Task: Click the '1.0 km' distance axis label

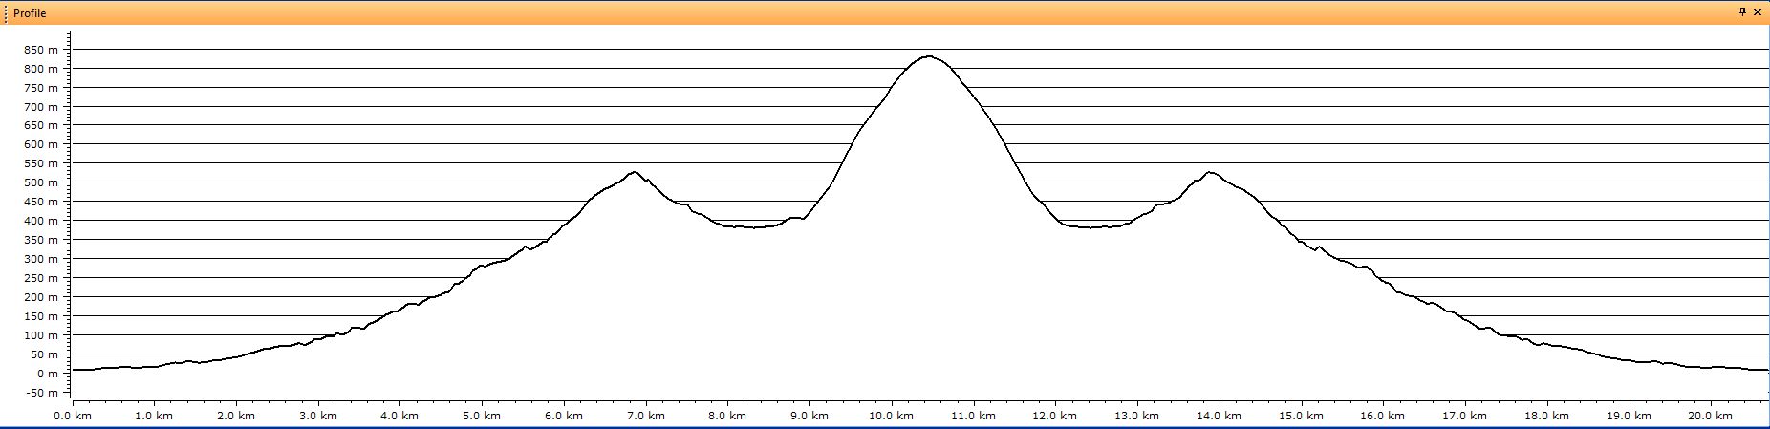Action: click(x=154, y=417)
